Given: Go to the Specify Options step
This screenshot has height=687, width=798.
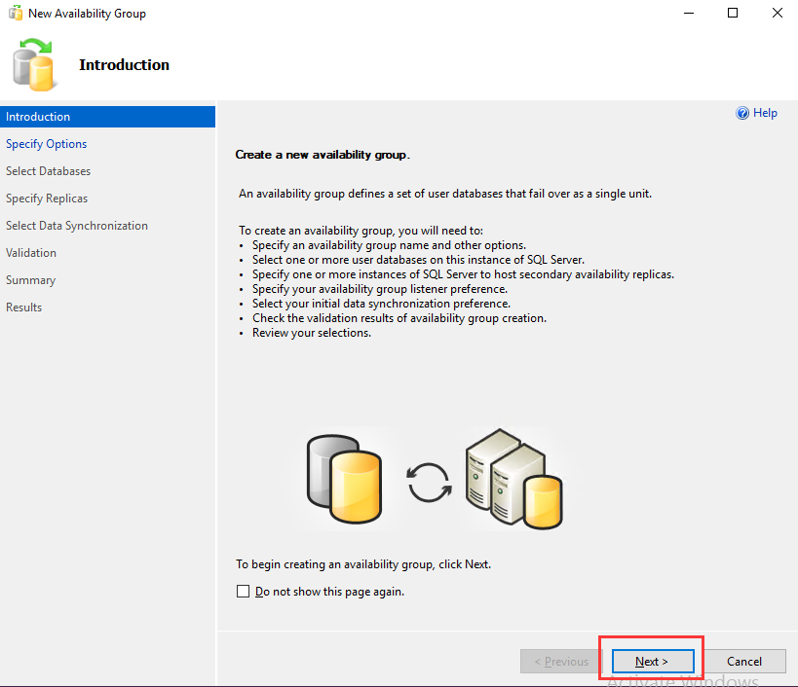Looking at the screenshot, I should point(47,144).
